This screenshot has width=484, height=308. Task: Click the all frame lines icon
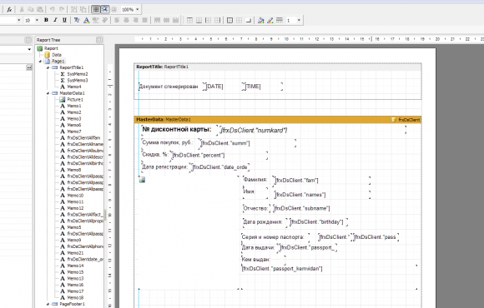point(229,20)
